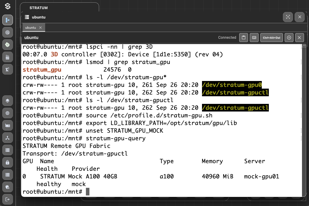This screenshot has height=206, width=309.
Task: Click the circle record icon in console toolbar
Action: (289, 38)
